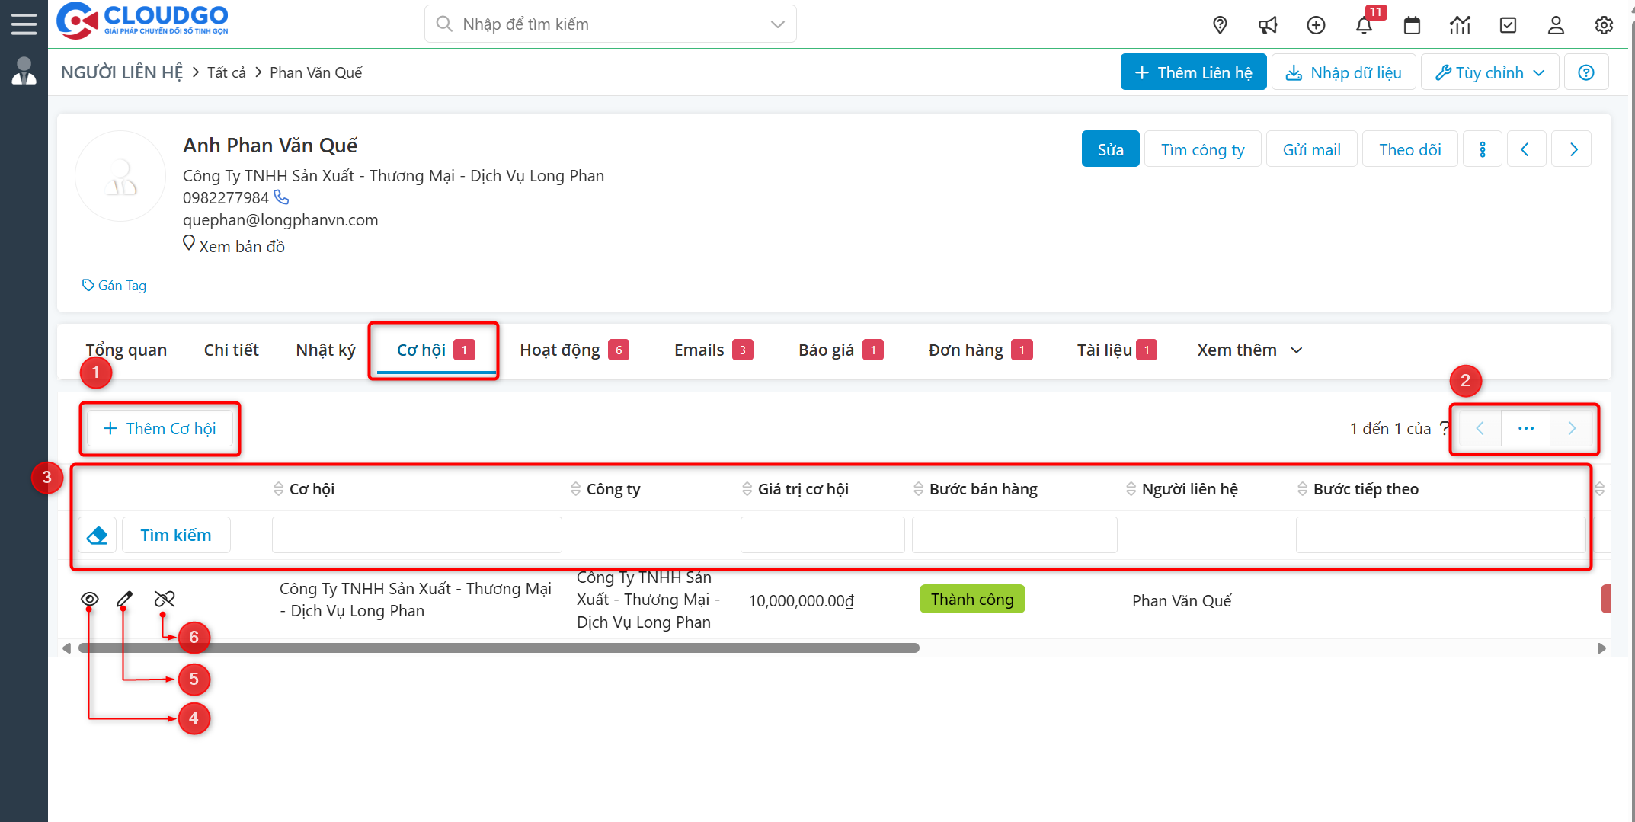Click the location pin icon in header
The width and height of the screenshot is (1635, 822).
point(1220,25)
